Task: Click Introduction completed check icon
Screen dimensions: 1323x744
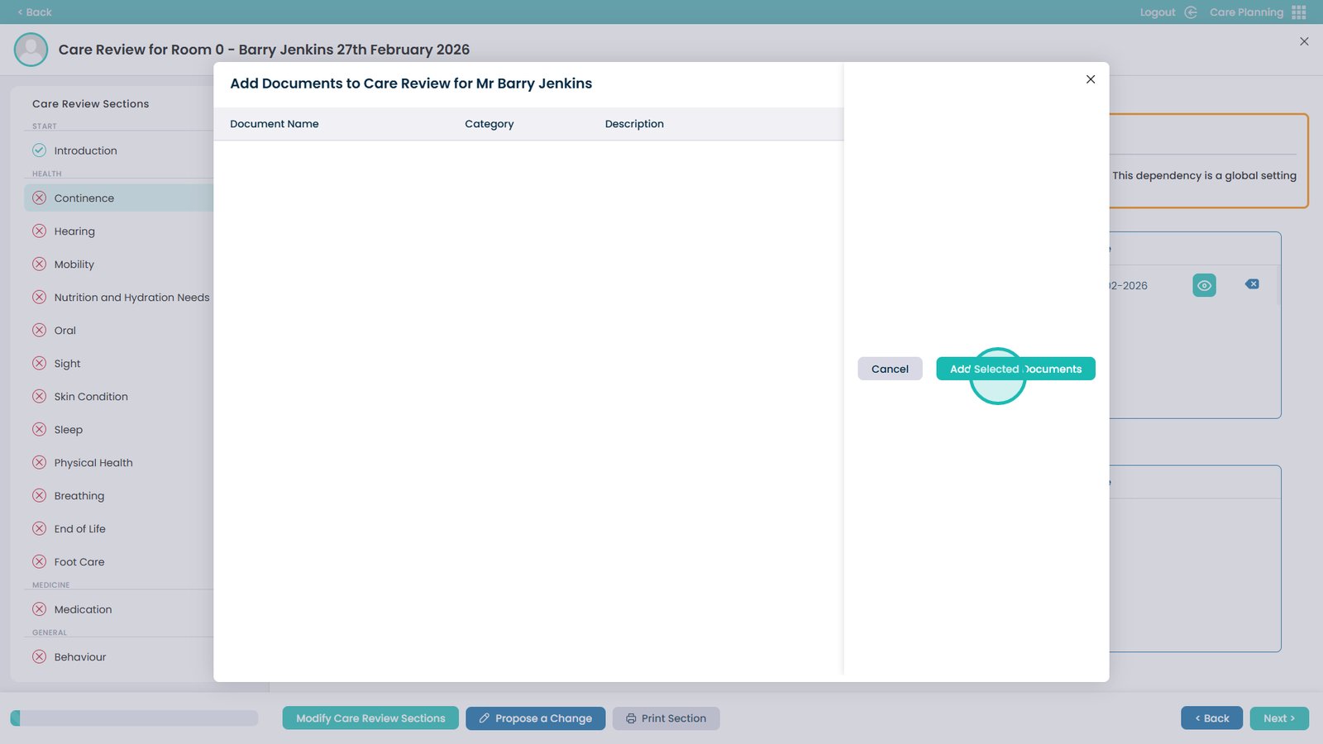Action: pos(39,150)
